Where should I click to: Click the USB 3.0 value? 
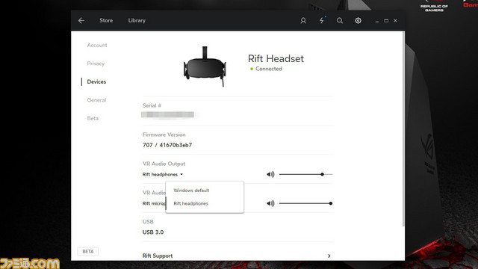[153, 232]
